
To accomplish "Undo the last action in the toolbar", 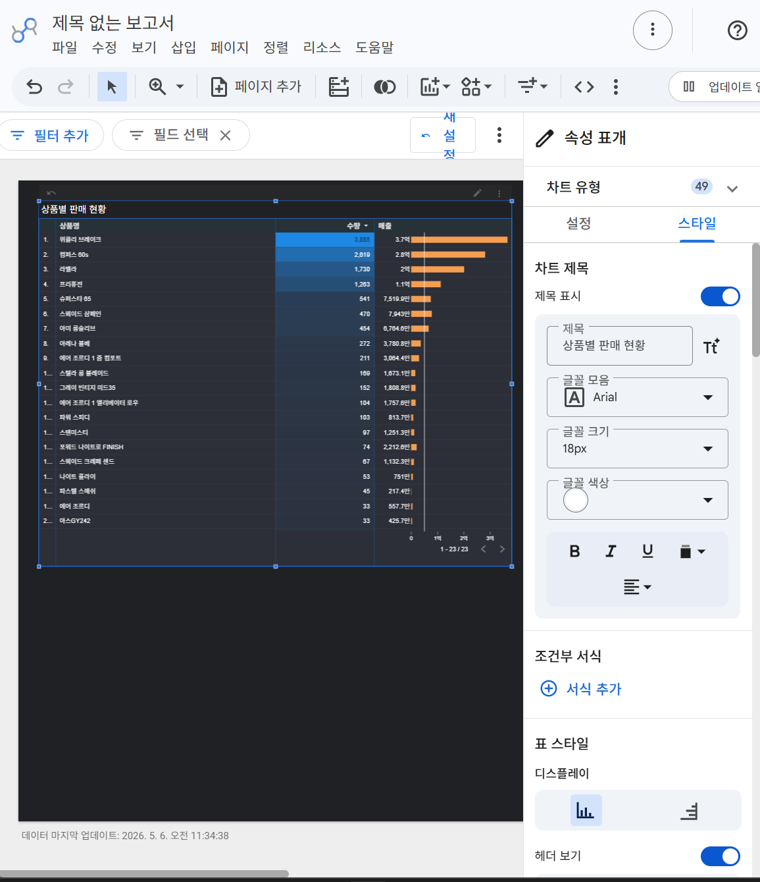I will [x=34, y=86].
